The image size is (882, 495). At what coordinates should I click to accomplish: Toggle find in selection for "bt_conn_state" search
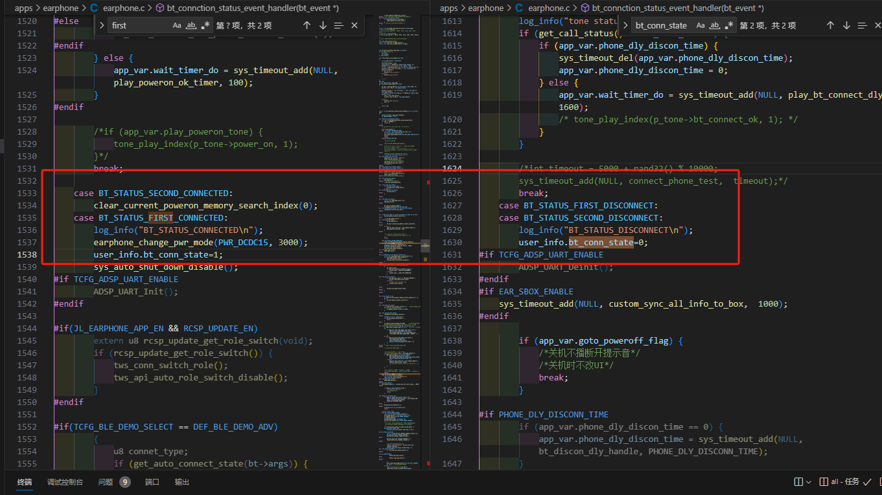[862, 25]
